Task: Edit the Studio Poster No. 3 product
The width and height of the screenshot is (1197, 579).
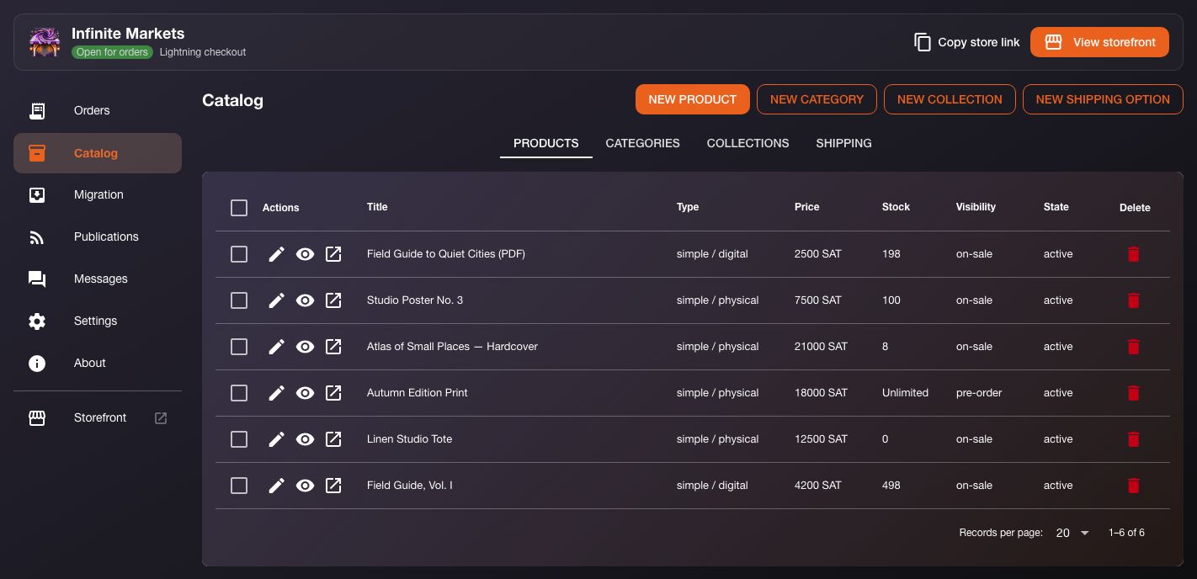Action: [x=276, y=300]
